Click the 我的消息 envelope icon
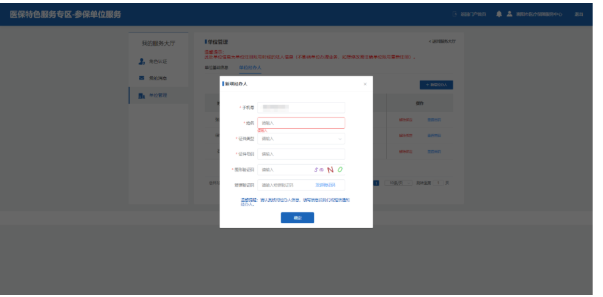 coord(142,78)
